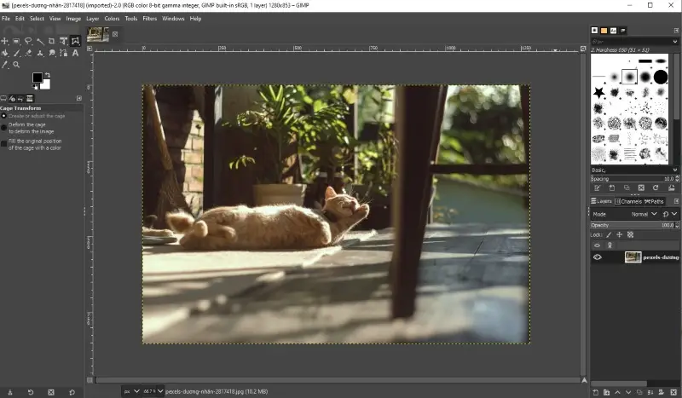Select the Bucket Fill tool
This screenshot has height=398, width=682.
(x=5, y=53)
